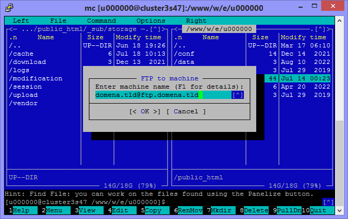Click F4 Edit function key
The width and height of the screenshot is (348, 219).
(122, 210)
